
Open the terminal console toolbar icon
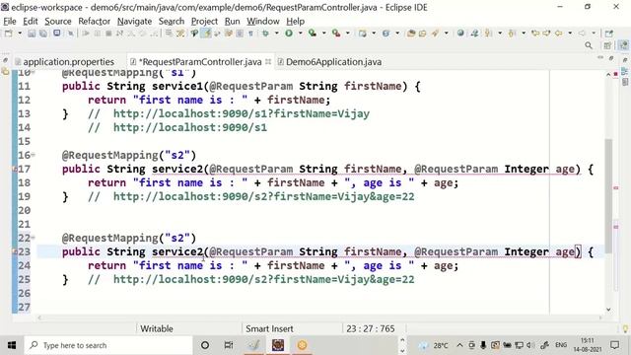57,34
